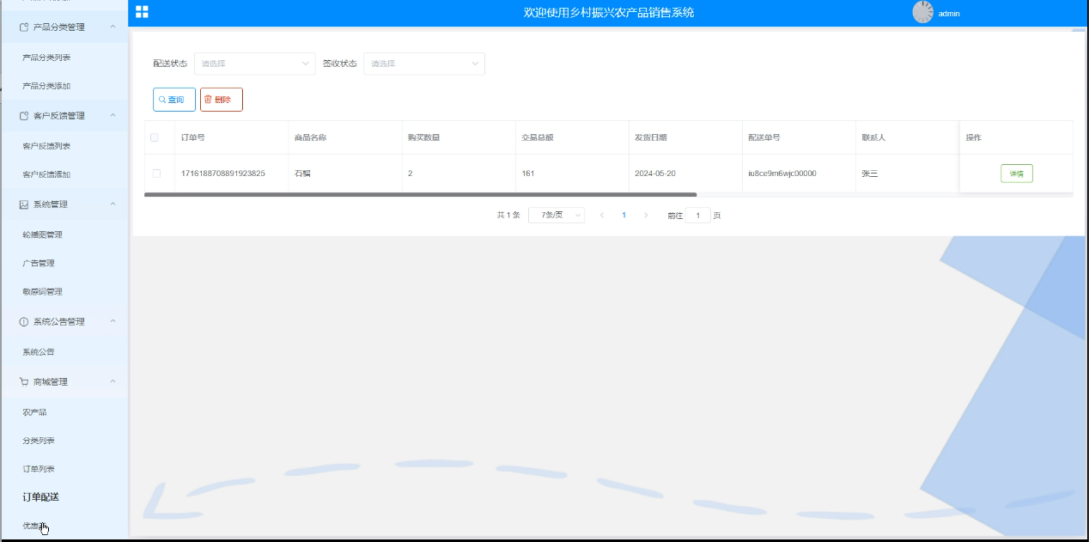
Task: Click the 产品分类管理 folder icon
Action: coord(24,27)
